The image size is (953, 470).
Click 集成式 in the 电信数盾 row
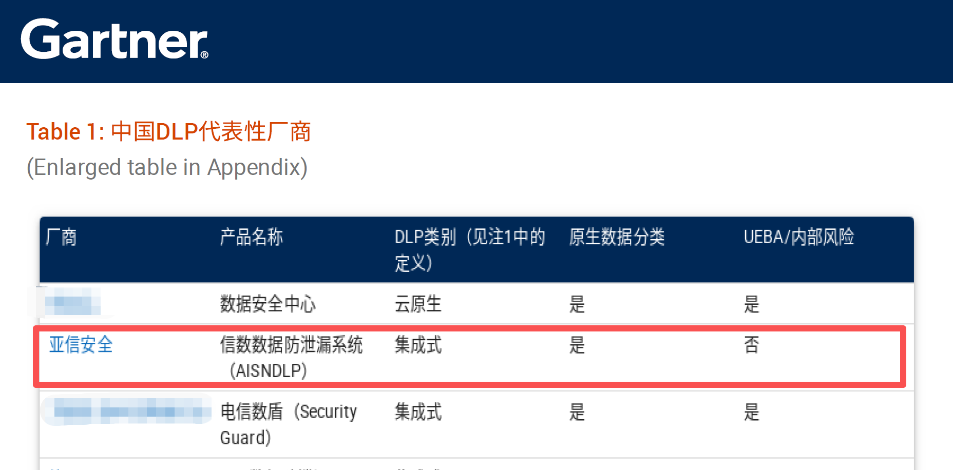pyautogui.click(x=418, y=412)
